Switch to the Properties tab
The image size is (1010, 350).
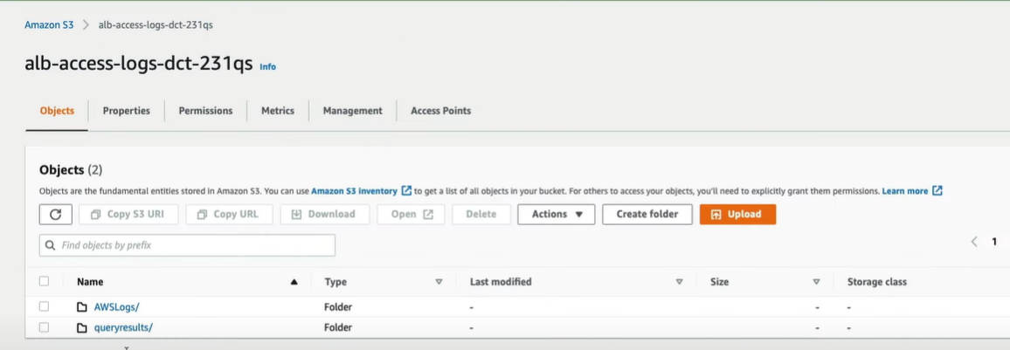(x=126, y=111)
